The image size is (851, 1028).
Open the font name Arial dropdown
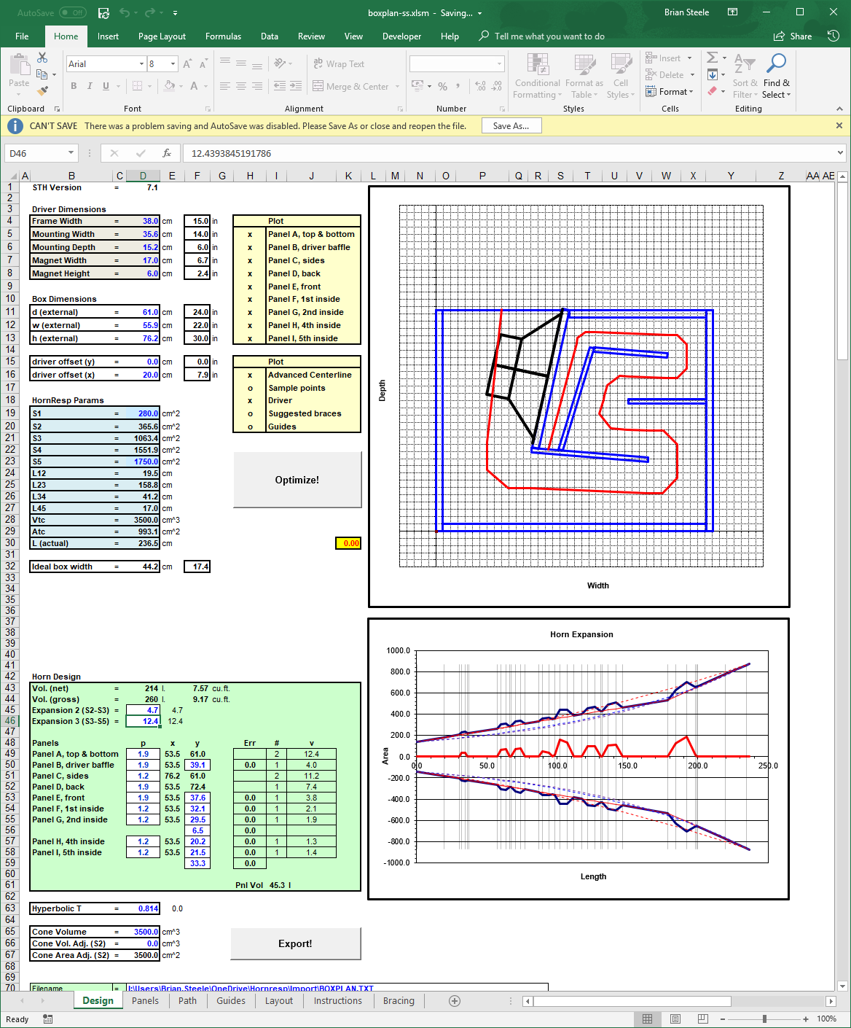click(141, 64)
